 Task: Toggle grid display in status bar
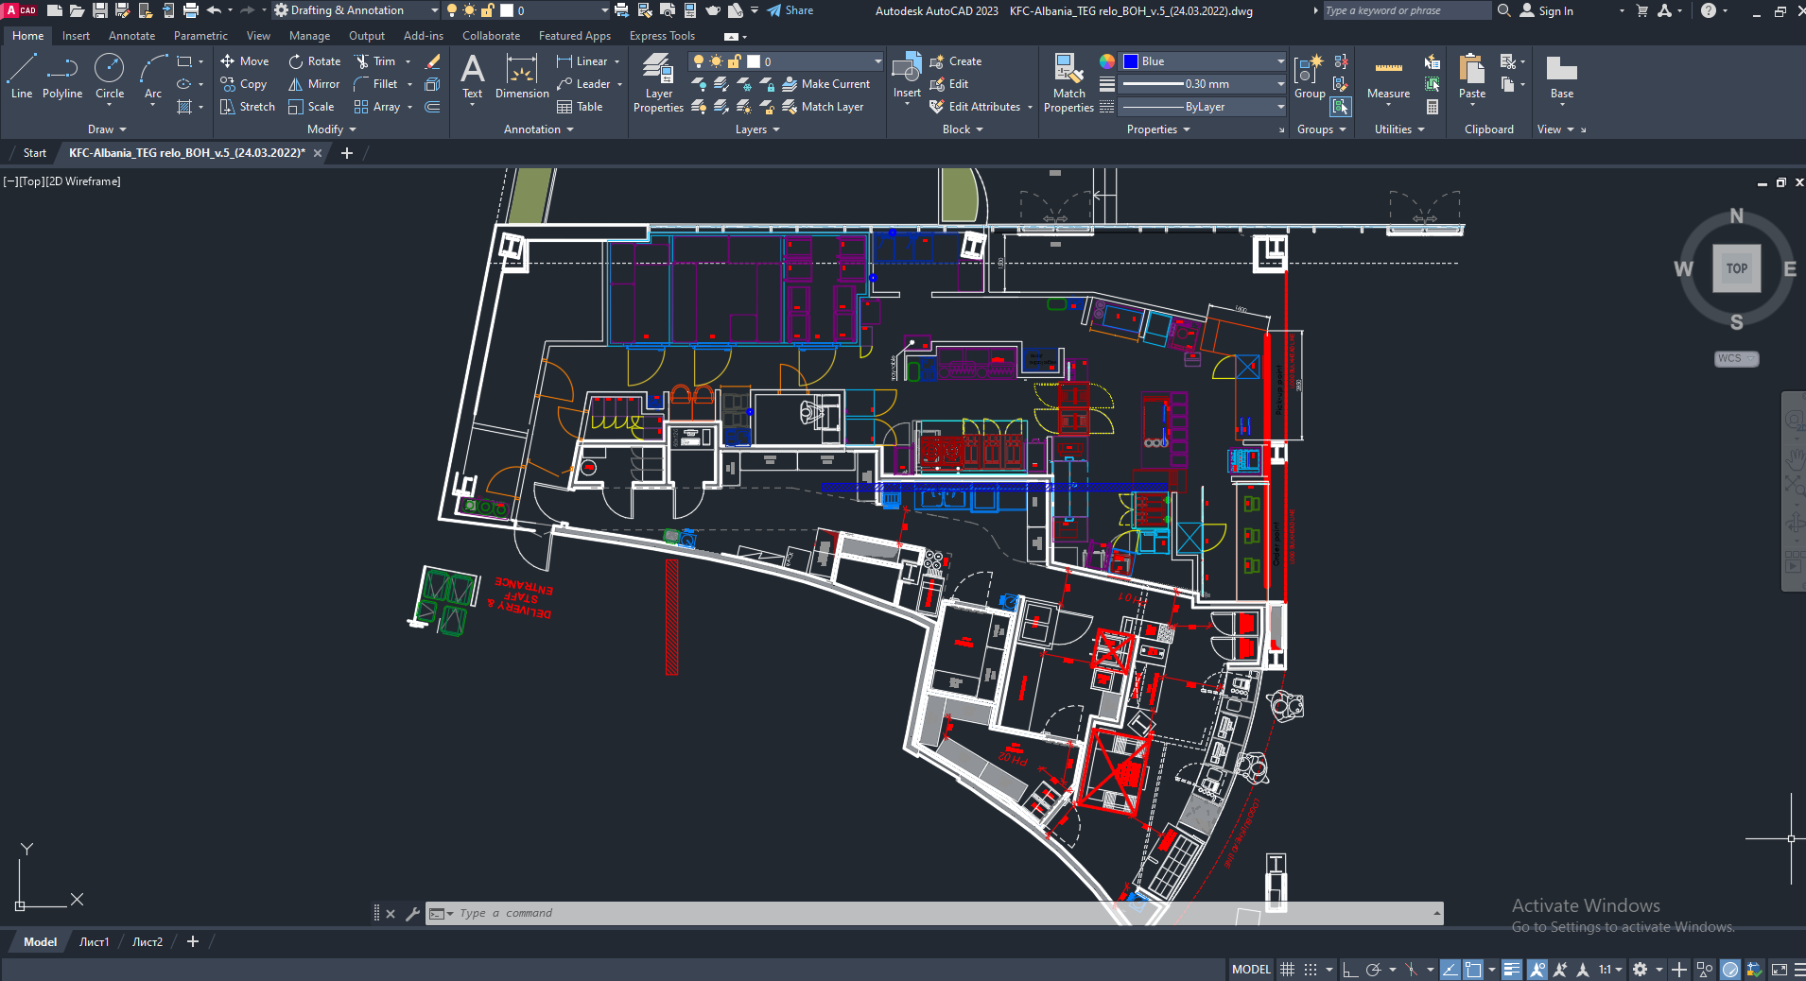pos(1287,970)
